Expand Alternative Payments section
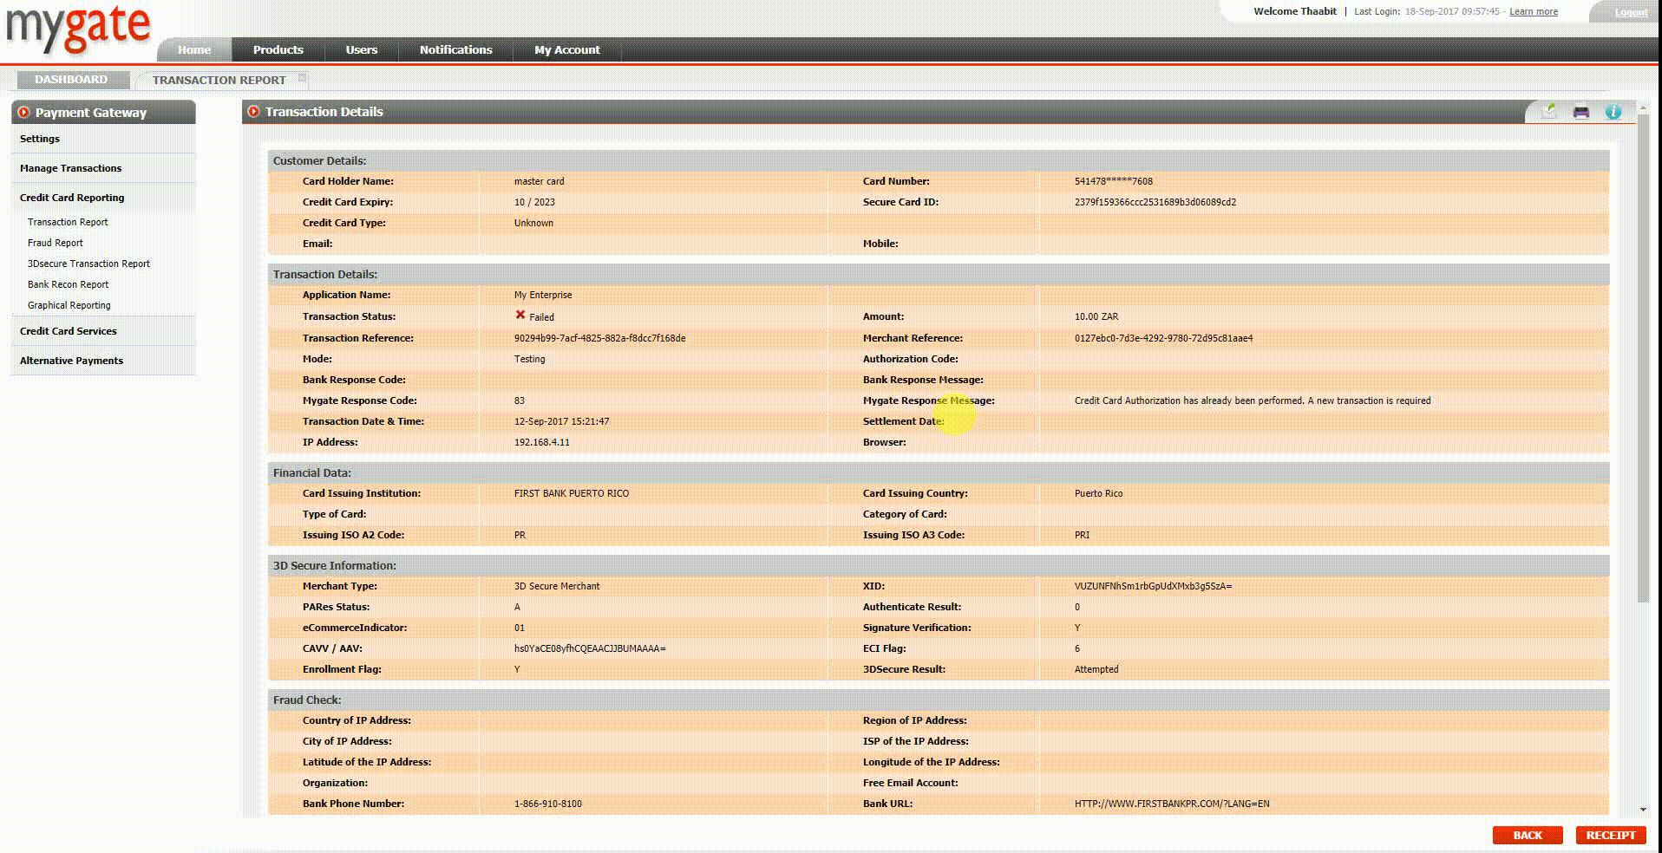The width and height of the screenshot is (1662, 853). [71, 361]
